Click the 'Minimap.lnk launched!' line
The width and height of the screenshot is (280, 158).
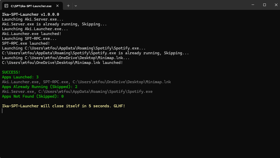click(62, 63)
